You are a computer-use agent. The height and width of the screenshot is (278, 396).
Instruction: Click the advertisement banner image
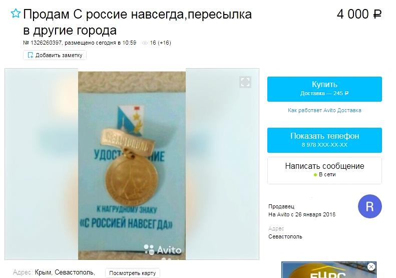[x=329, y=270]
